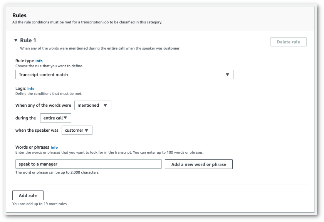Click the Info icon beside Rule type

pos(39,60)
